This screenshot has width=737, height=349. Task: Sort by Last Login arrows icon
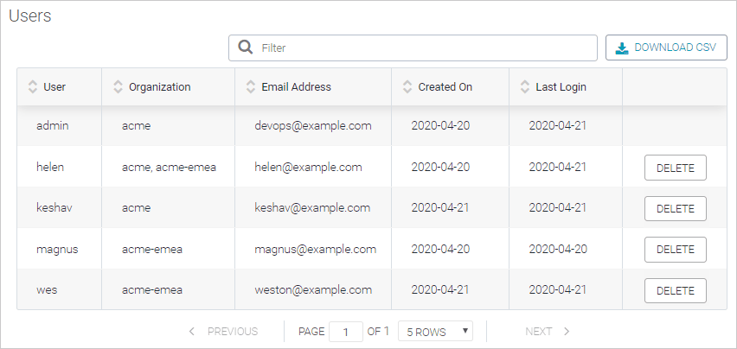tap(525, 87)
